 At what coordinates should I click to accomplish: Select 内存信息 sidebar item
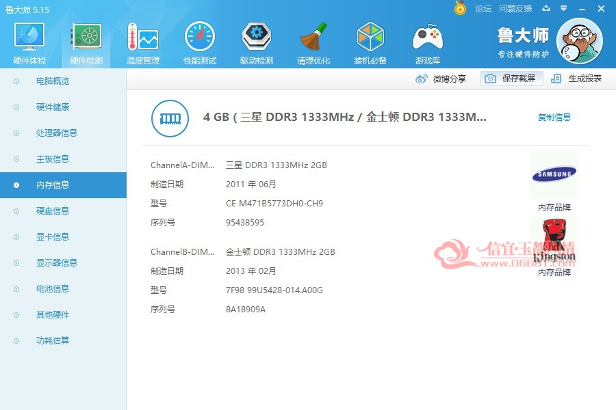[63, 184]
